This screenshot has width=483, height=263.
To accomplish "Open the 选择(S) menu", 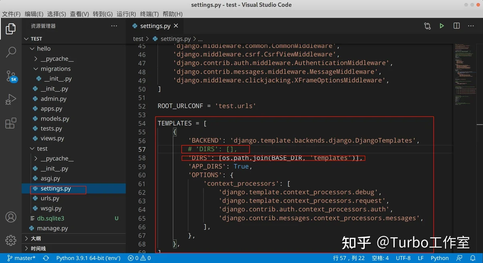I will 56,14.
